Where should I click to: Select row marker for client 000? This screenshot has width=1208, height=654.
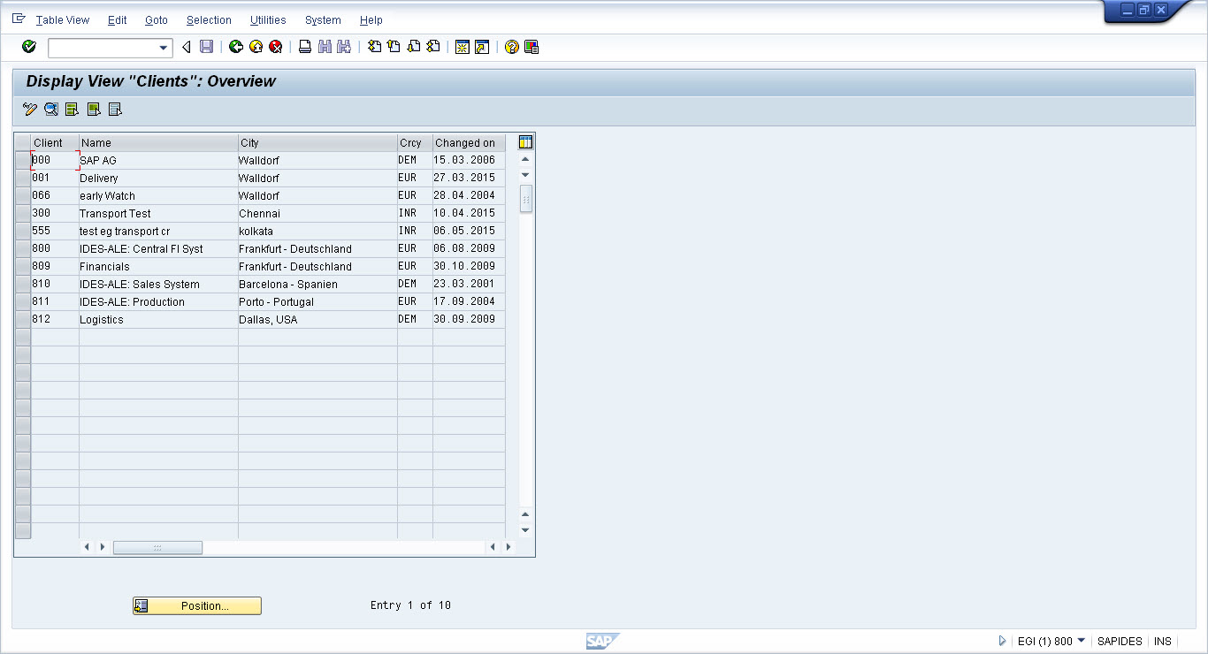(23, 160)
